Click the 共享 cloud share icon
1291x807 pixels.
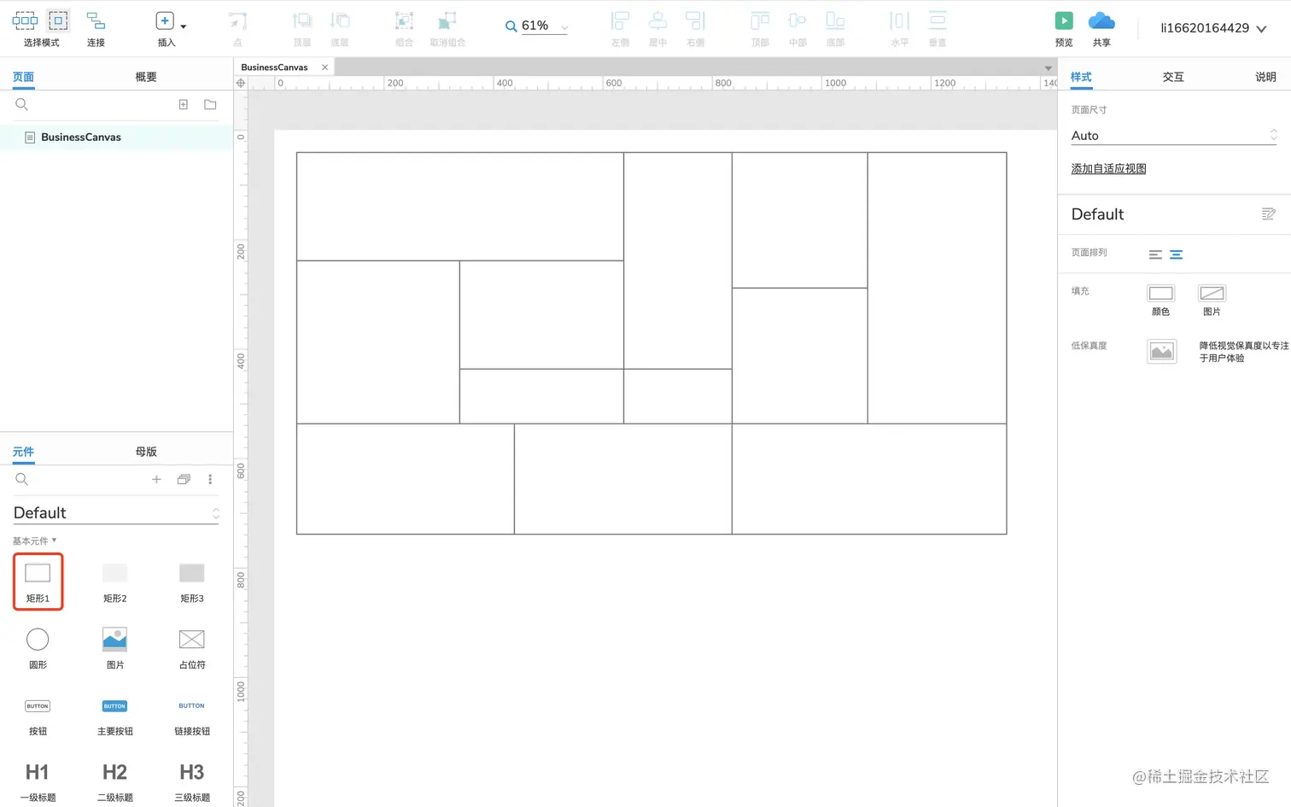click(1101, 20)
